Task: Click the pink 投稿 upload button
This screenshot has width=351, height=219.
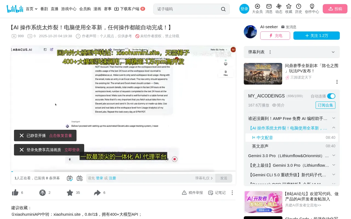Action: tap(335, 9)
